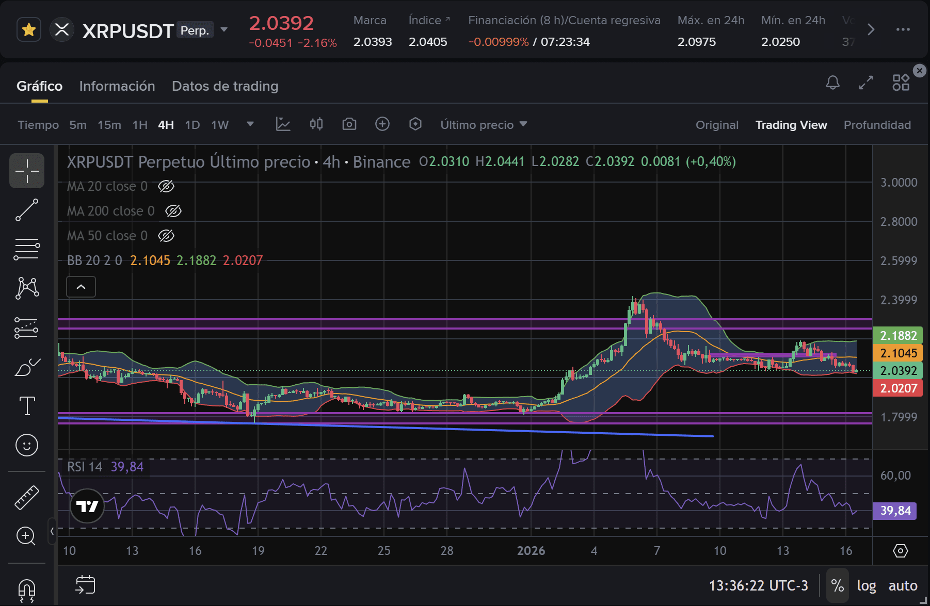Open the price alerts bell
This screenshot has height=606, width=930.
(x=832, y=83)
